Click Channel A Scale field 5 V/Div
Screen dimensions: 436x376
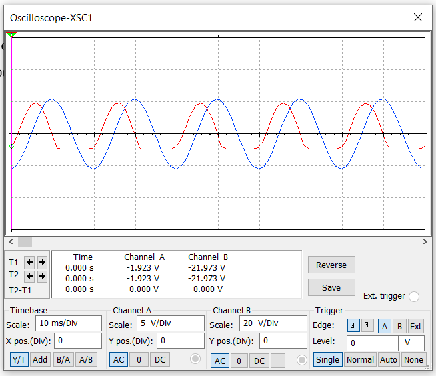171,323
